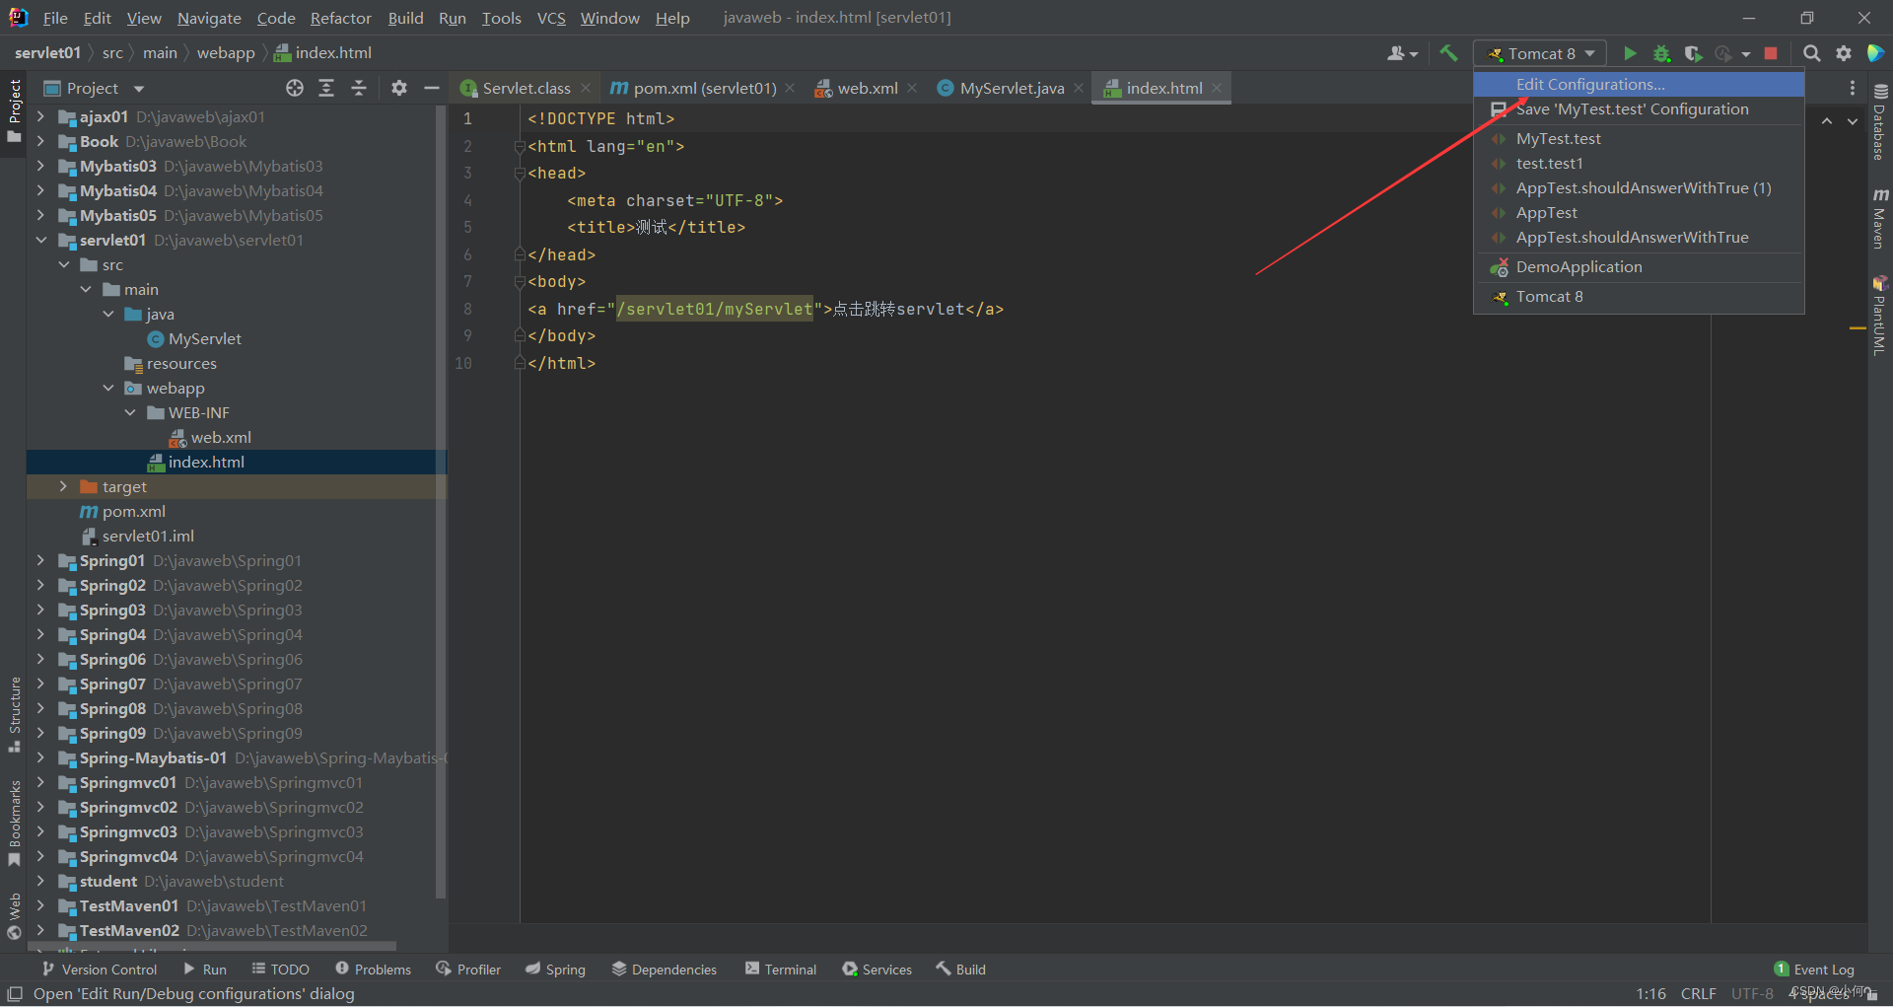This screenshot has height=1007, width=1893.
Task: Collapse the servlet01 module
Action: [x=40, y=240]
